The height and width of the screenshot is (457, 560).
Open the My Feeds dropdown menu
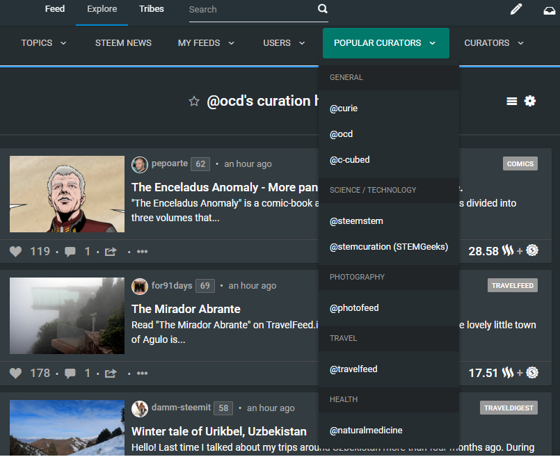coord(206,43)
